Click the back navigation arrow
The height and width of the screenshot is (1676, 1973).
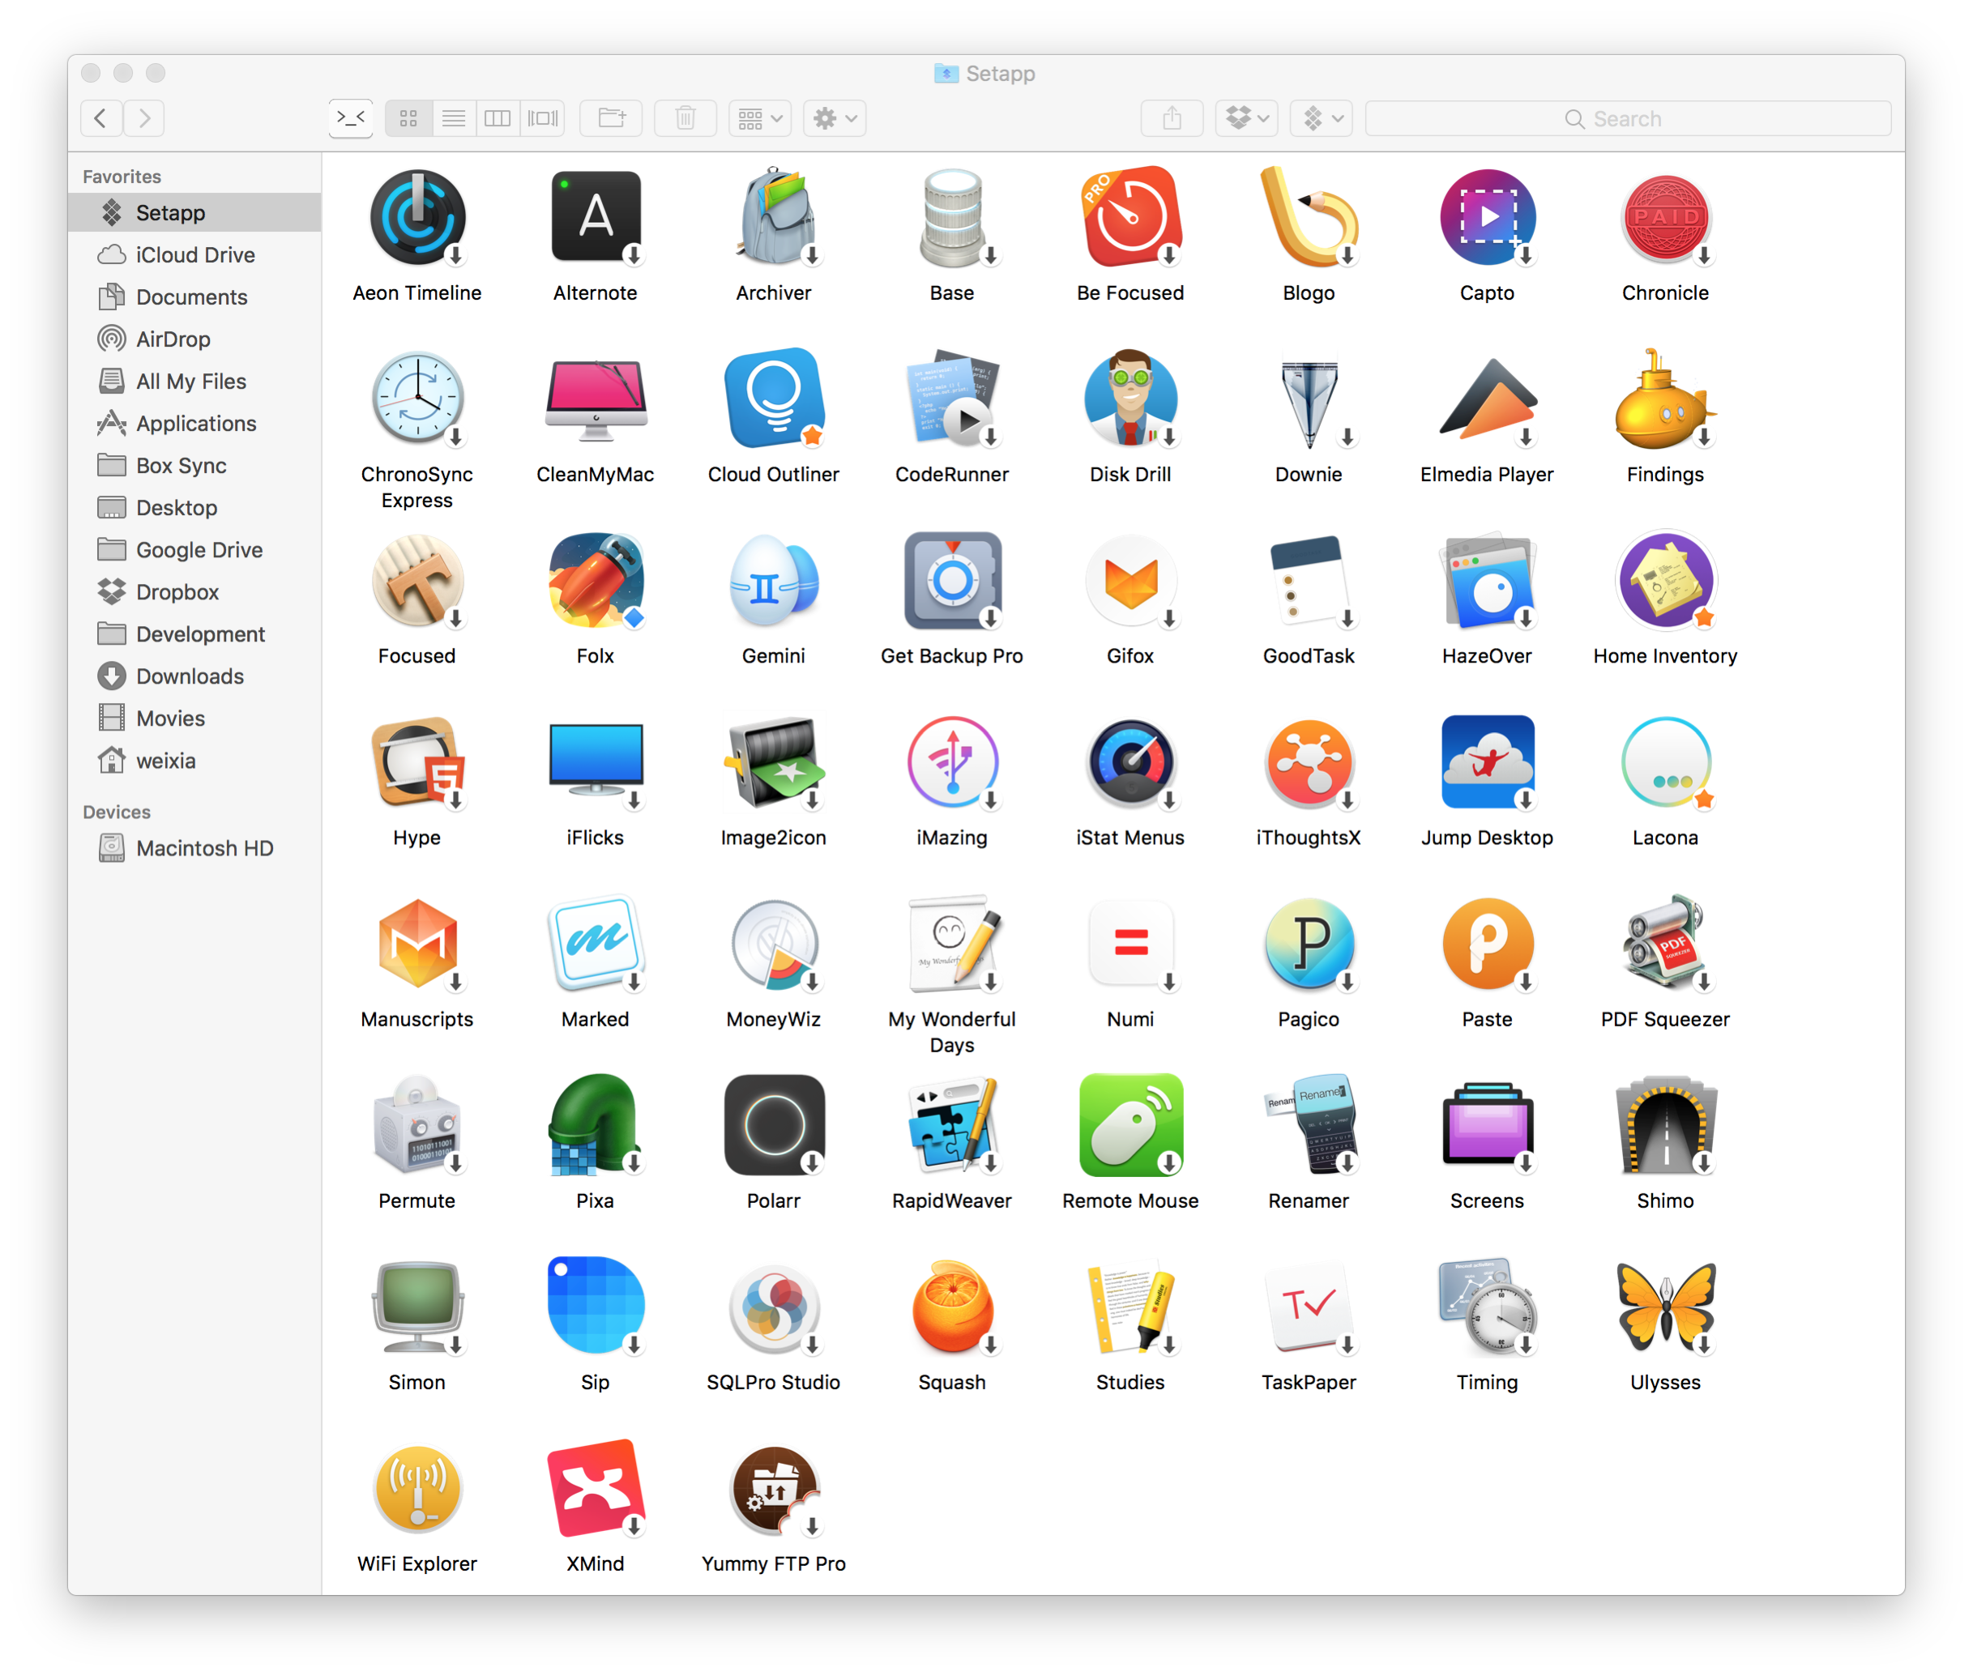pyautogui.click(x=100, y=119)
